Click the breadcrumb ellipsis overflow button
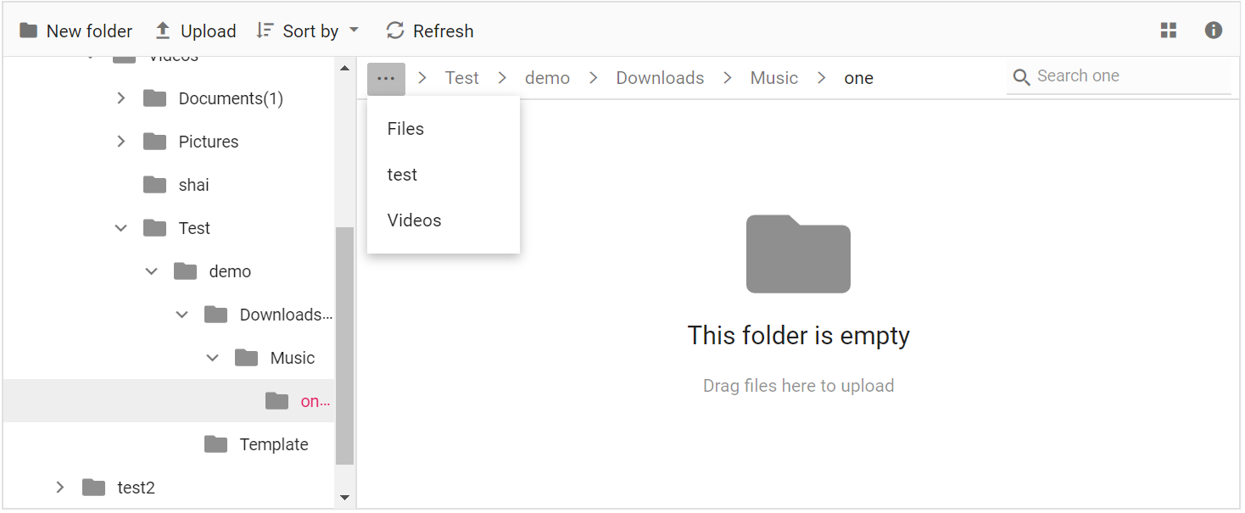The width and height of the screenshot is (1245, 513). 386,79
